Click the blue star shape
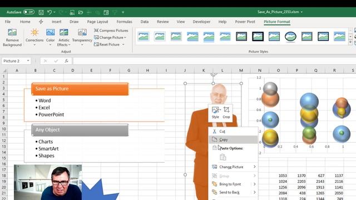This screenshot has width=356, height=200. coord(98,191)
